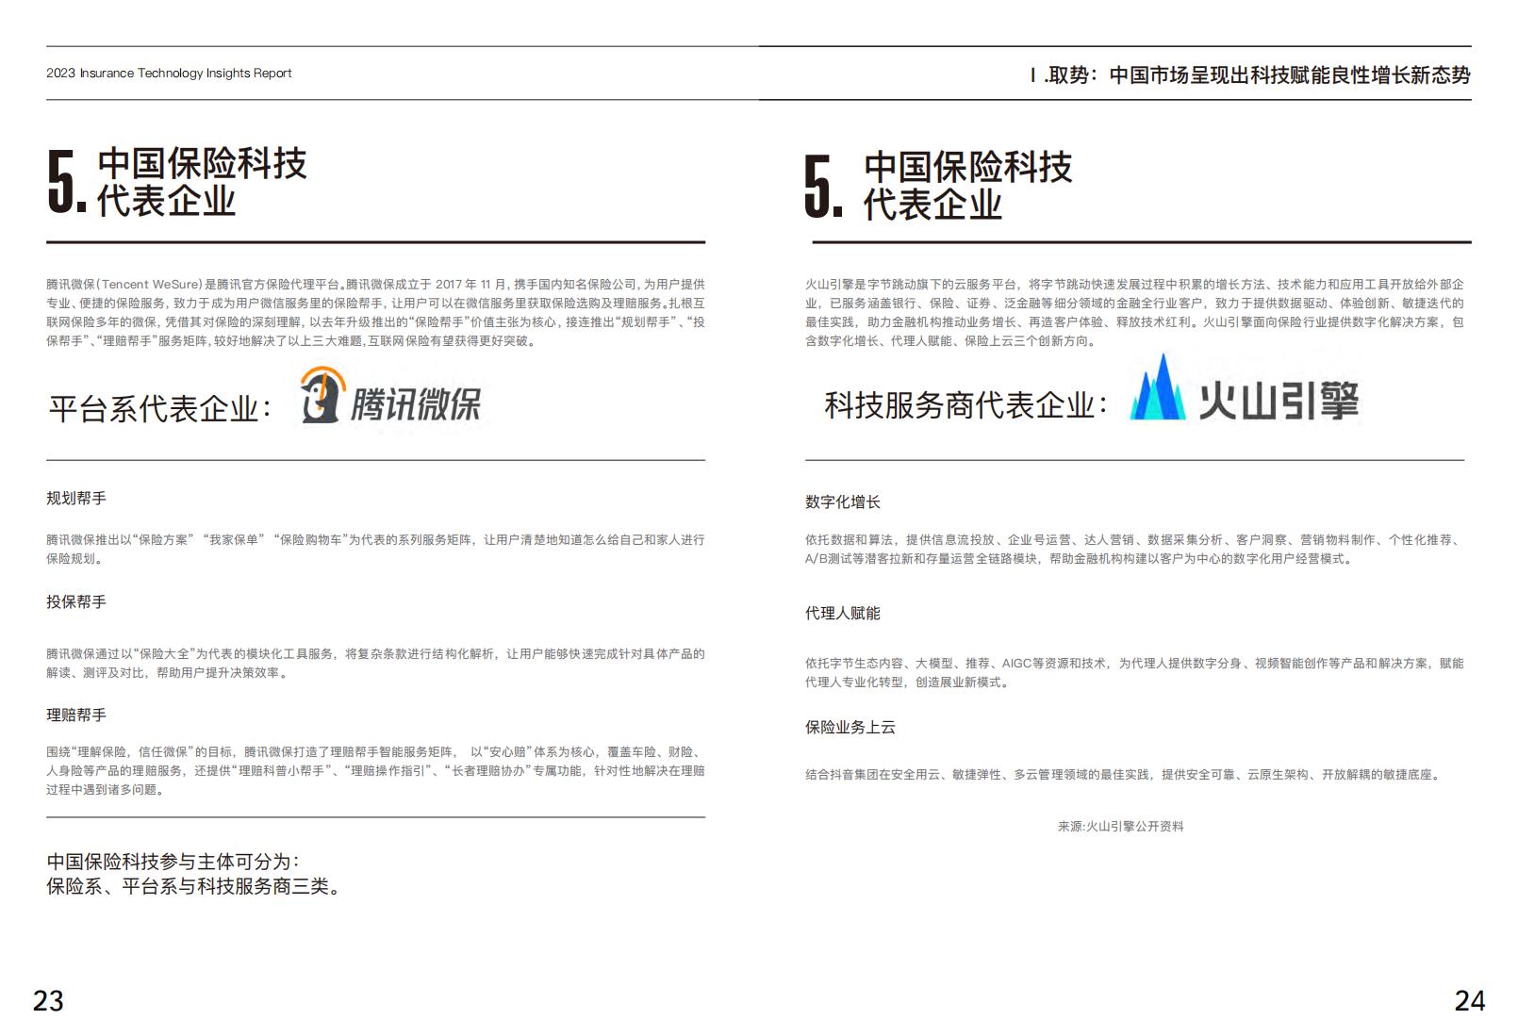1518x1036 pixels.
Task: Click the line '中国保险科技参与主体可分为：'
Action: click(x=174, y=861)
